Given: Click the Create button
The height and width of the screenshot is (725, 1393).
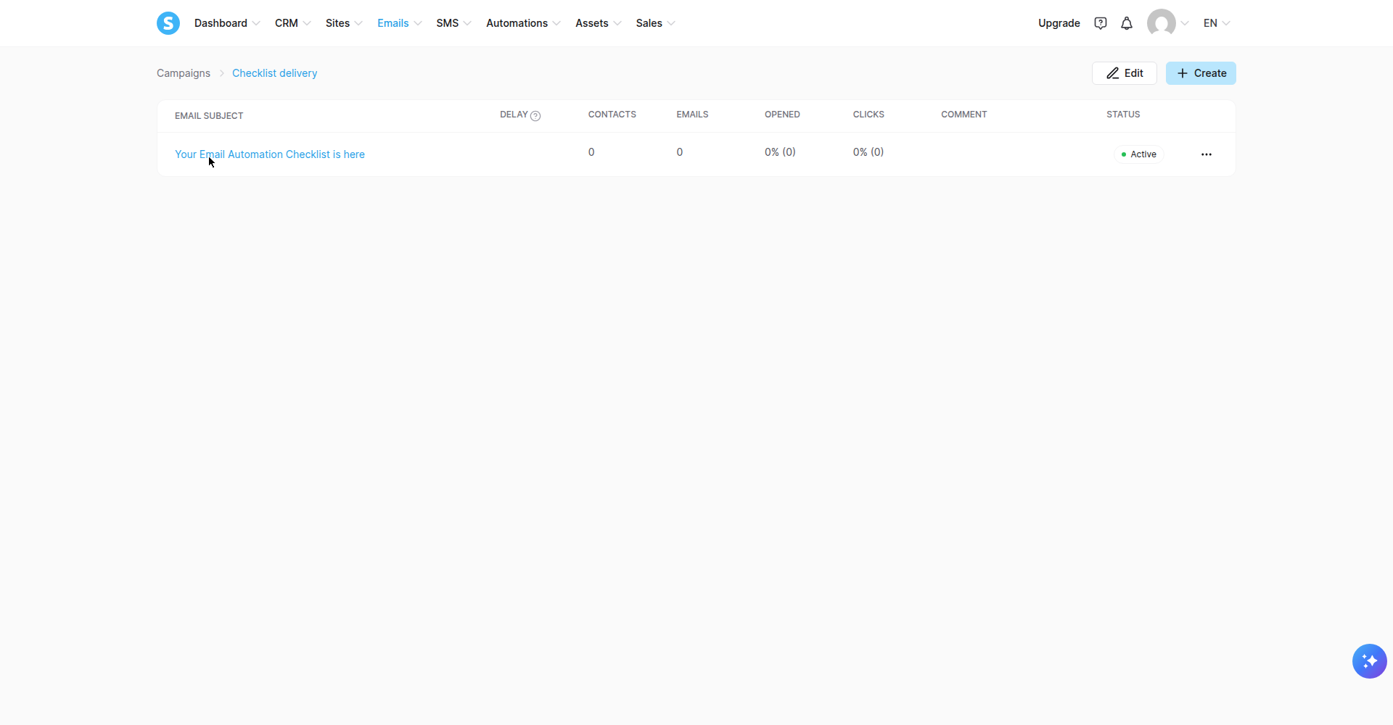Looking at the screenshot, I should (1201, 73).
